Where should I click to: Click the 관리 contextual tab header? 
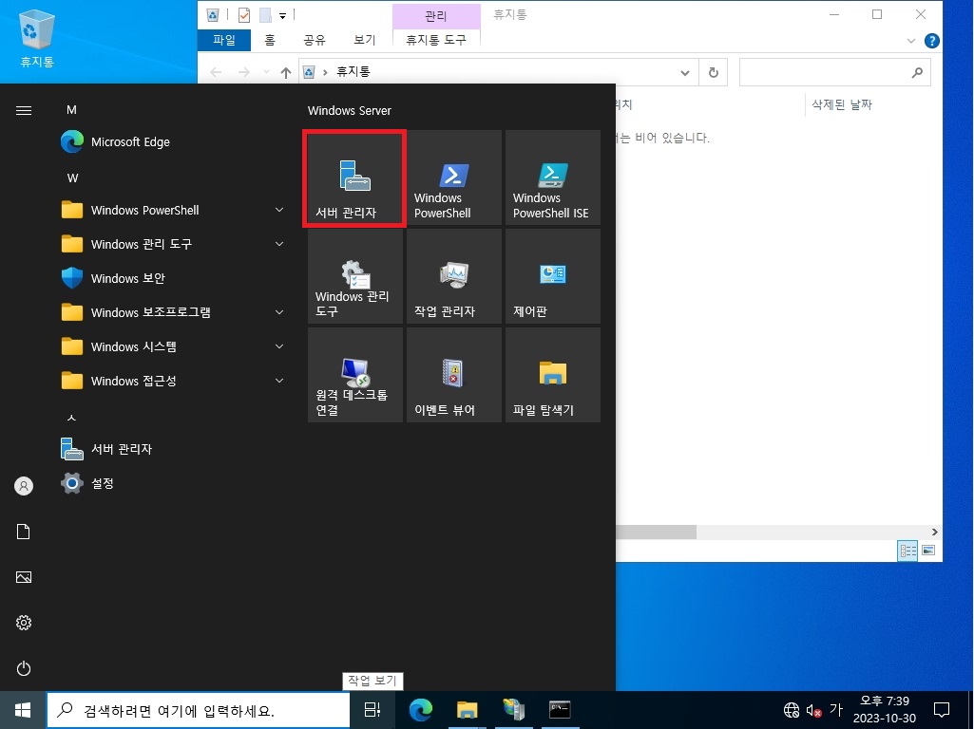click(436, 15)
